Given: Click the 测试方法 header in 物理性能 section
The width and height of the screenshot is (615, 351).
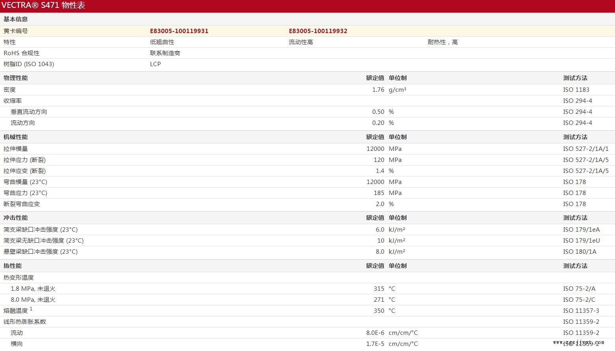Looking at the screenshot, I should [575, 78].
